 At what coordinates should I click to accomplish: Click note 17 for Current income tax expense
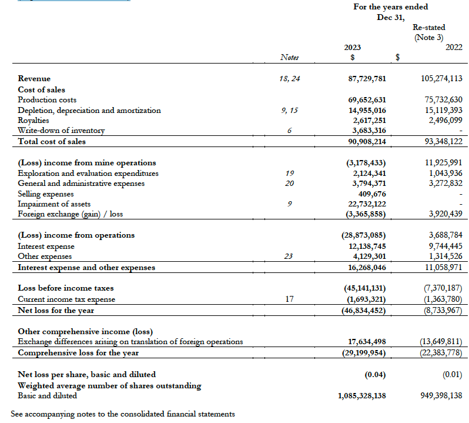289,299
